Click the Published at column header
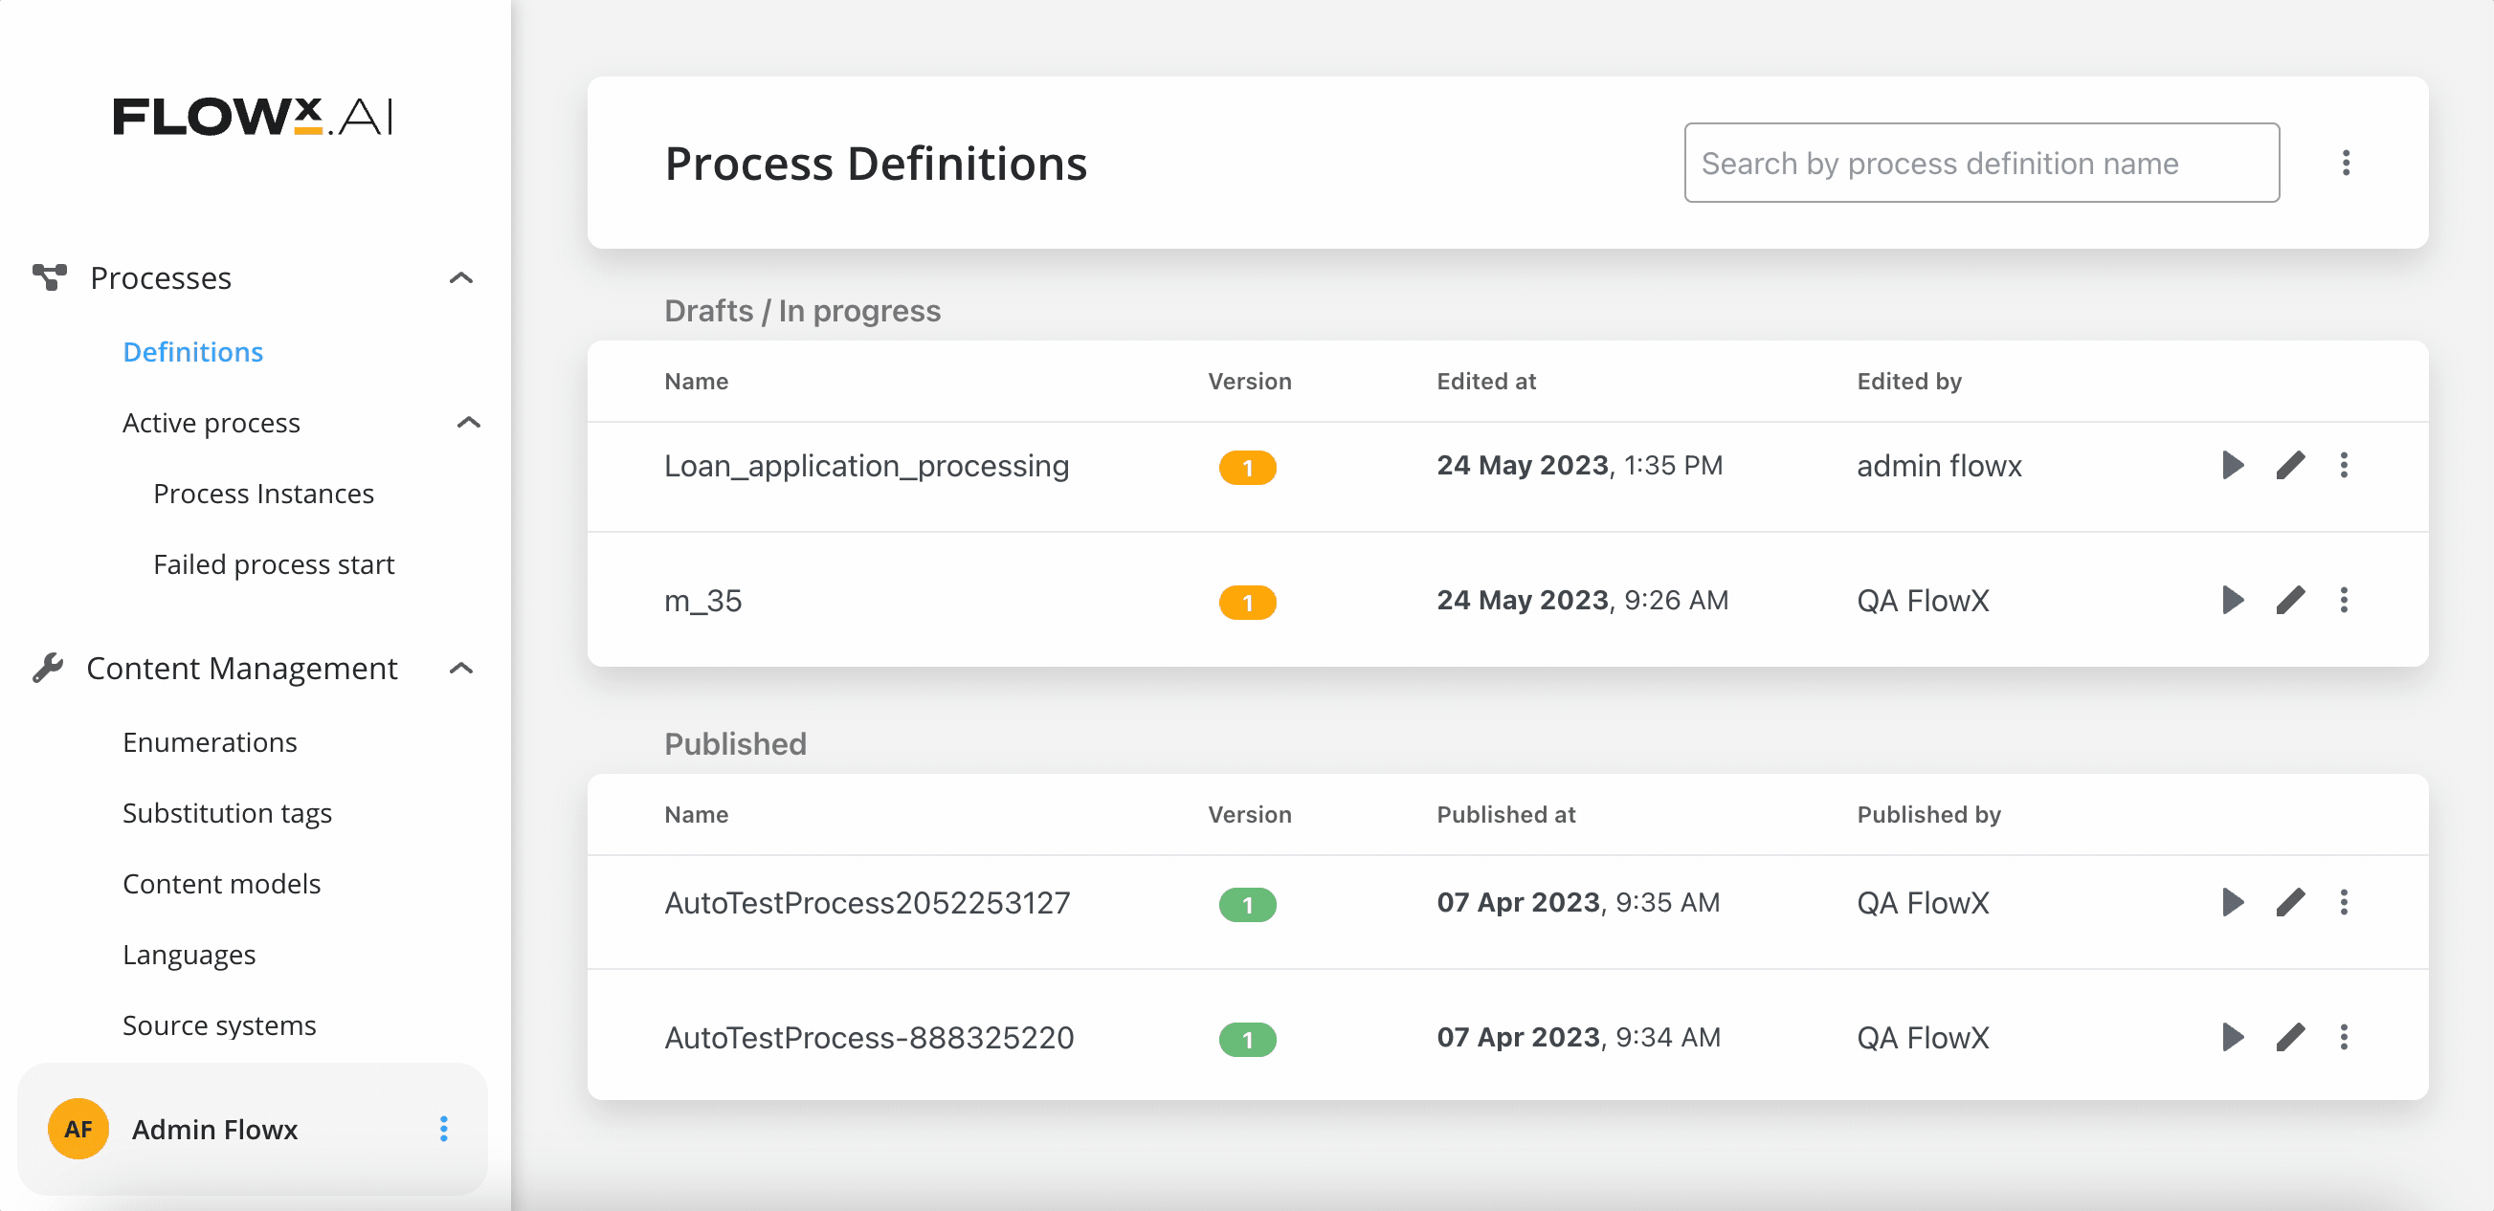The image size is (2494, 1211). (x=1505, y=814)
